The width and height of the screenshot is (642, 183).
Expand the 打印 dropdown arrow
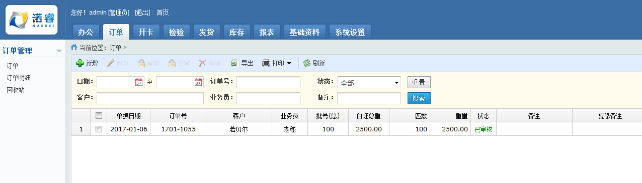[289, 63]
